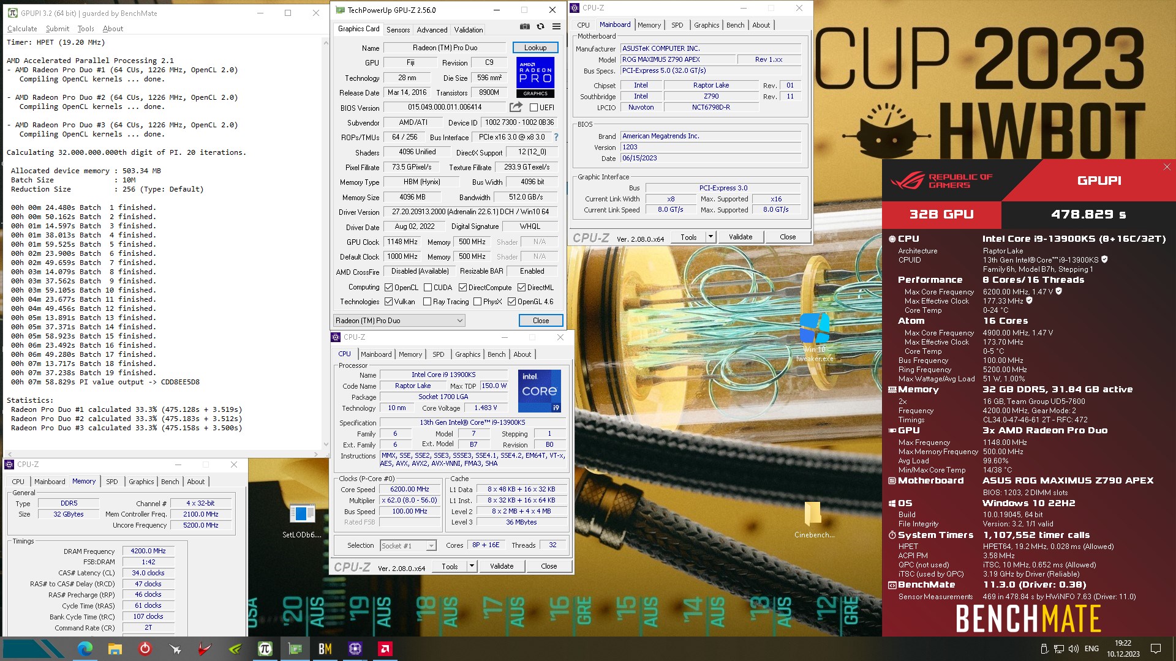Screen dimensions: 1176x661
Task: Switch to GPUPI taskbar icon
Action: point(265,649)
